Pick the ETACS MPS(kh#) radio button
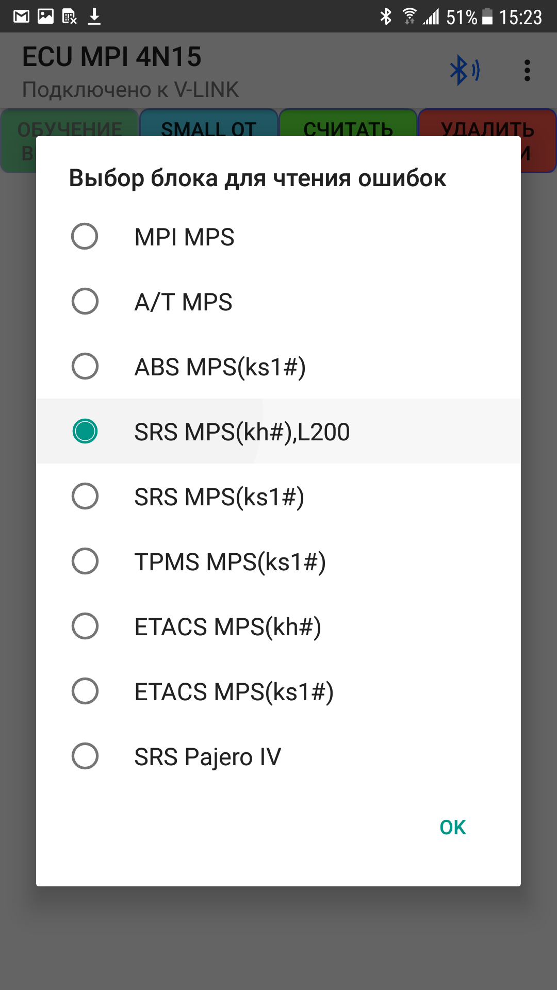 click(85, 626)
